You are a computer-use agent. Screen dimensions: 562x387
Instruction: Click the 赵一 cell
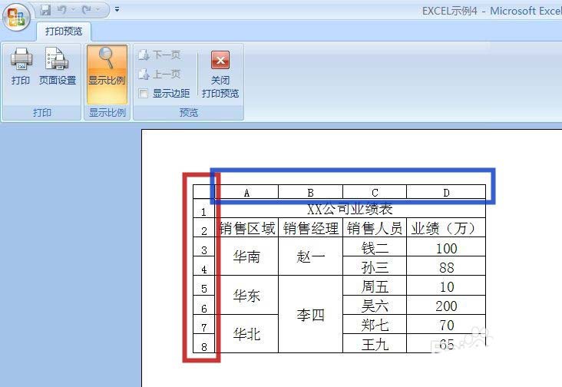click(311, 256)
